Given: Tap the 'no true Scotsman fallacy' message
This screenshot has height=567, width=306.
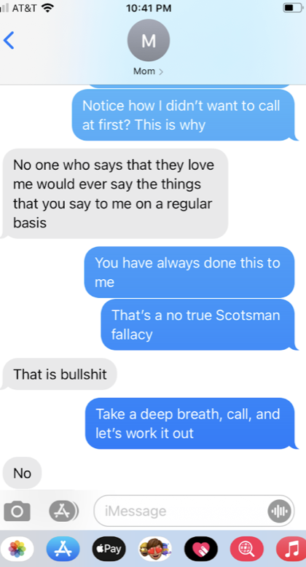Looking at the screenshot, I should tap(197, 324).
